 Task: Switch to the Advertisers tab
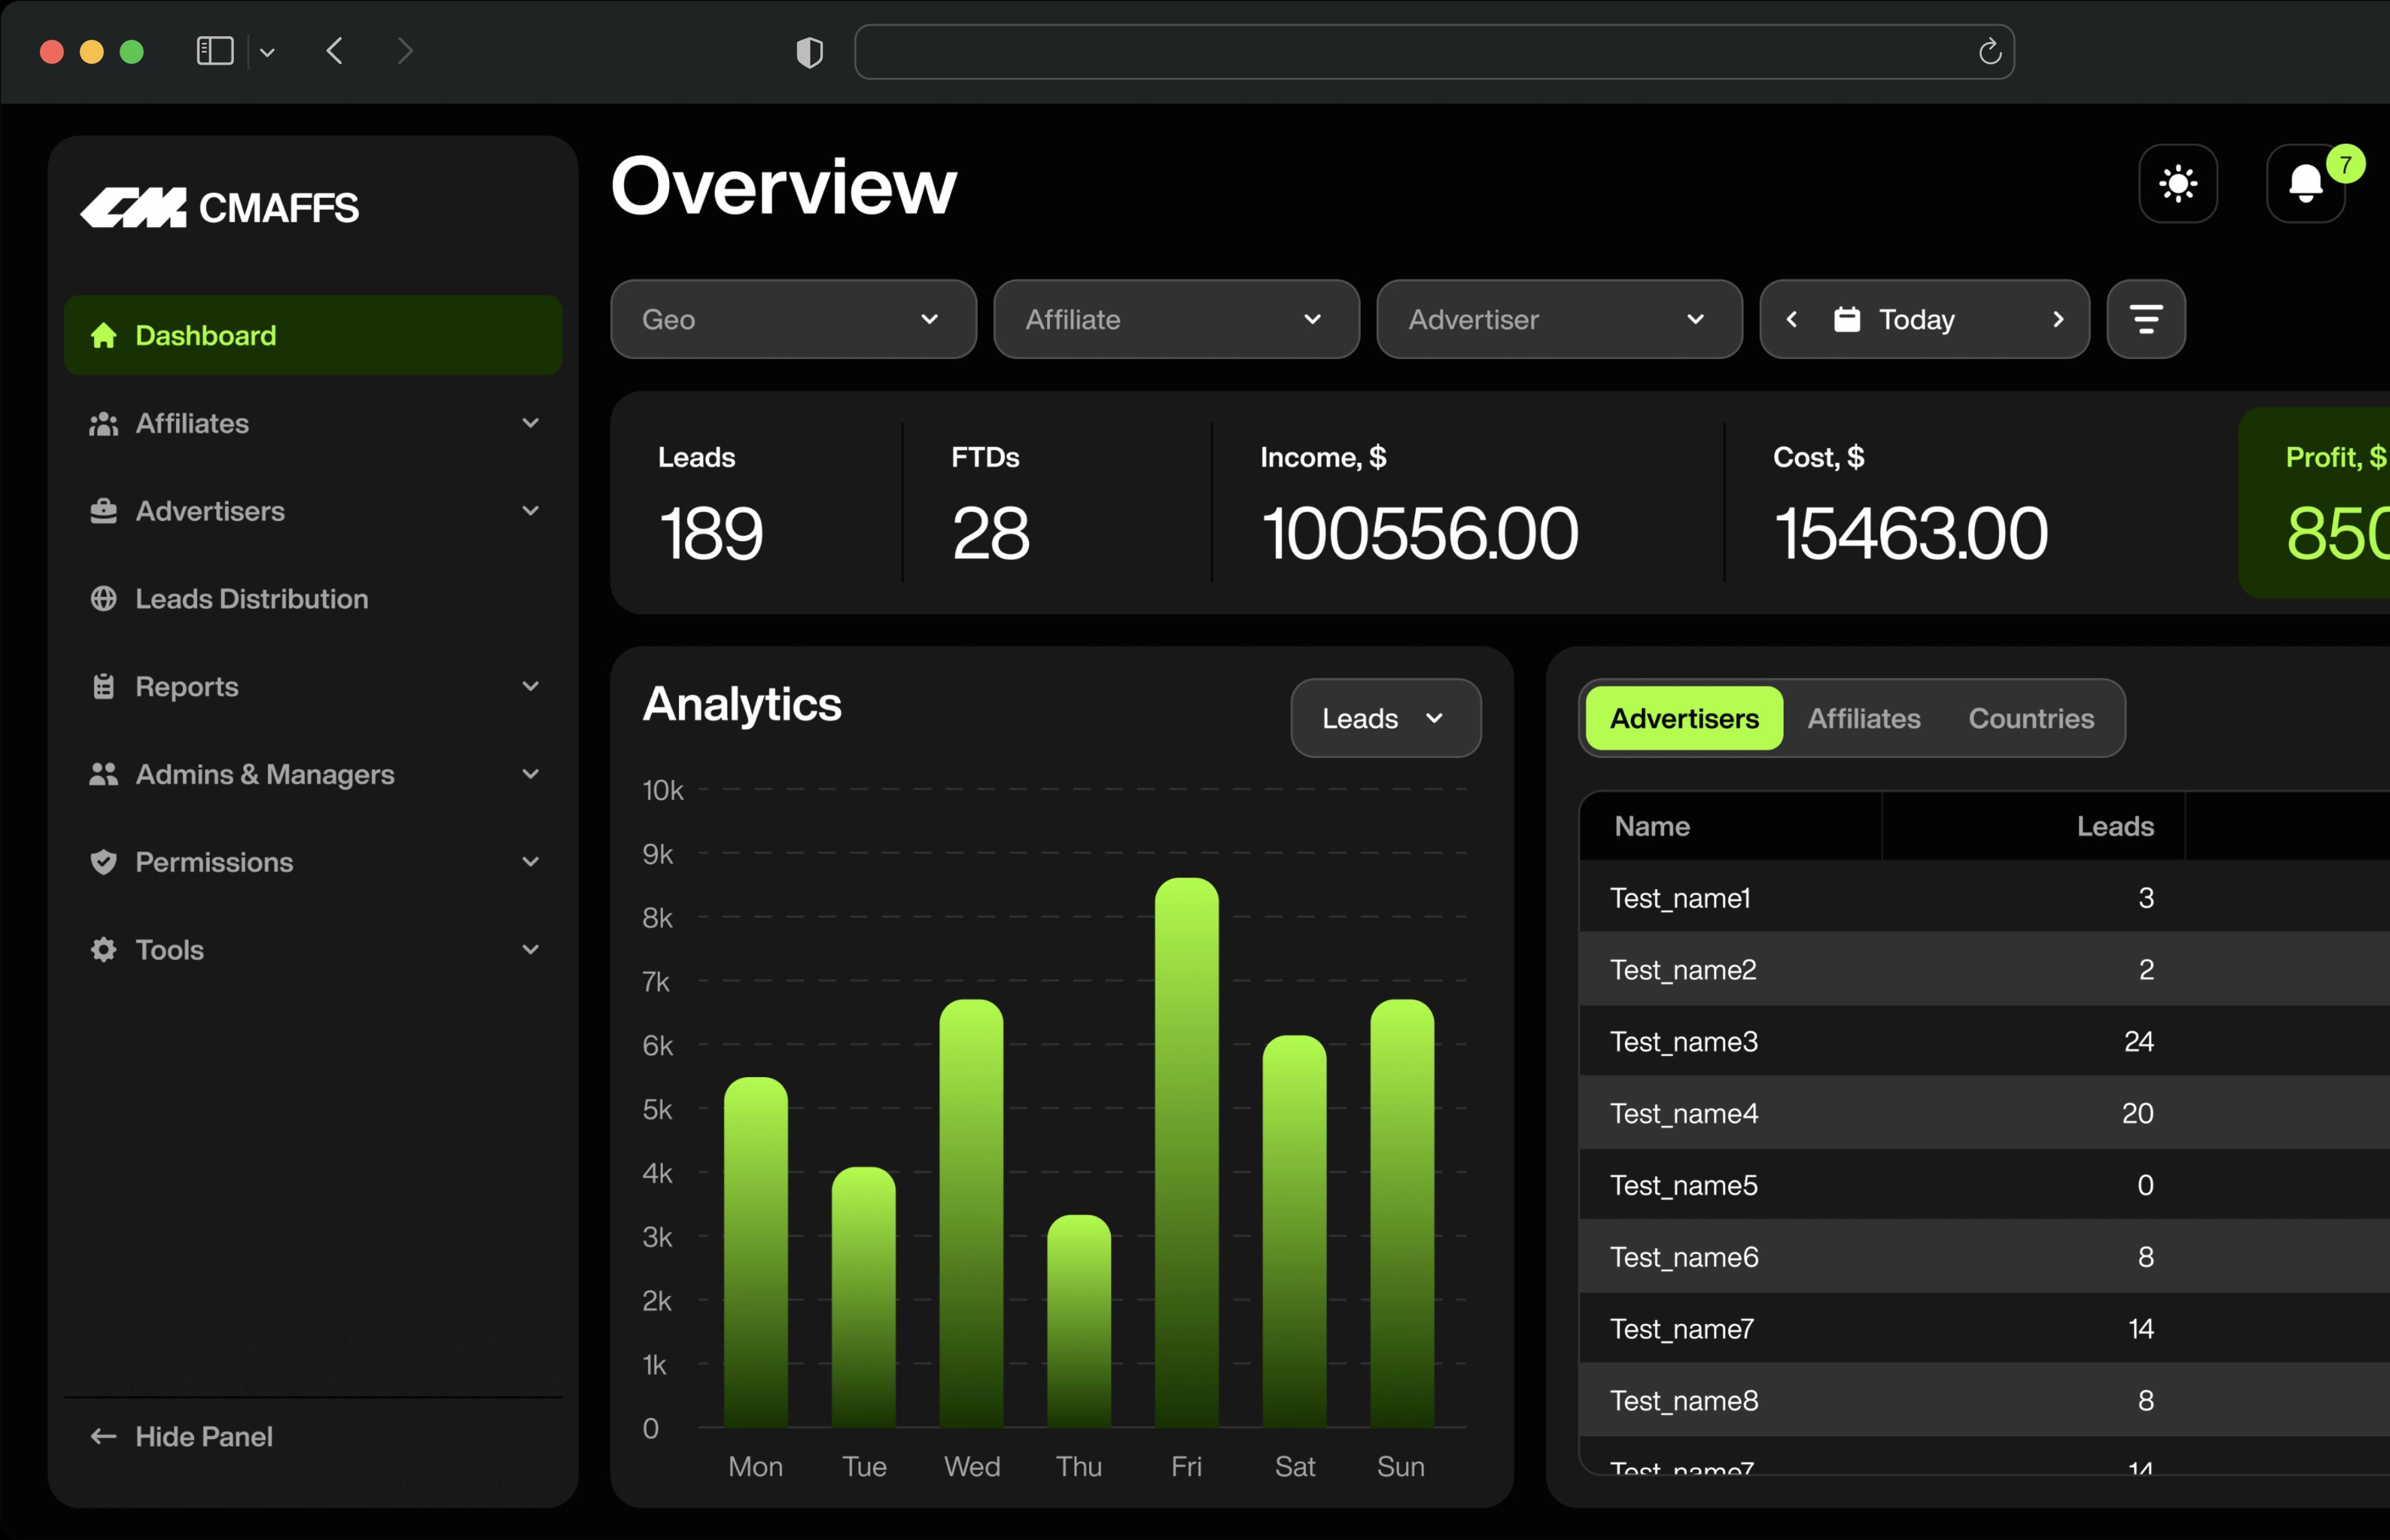click(x=1684, y=718)
